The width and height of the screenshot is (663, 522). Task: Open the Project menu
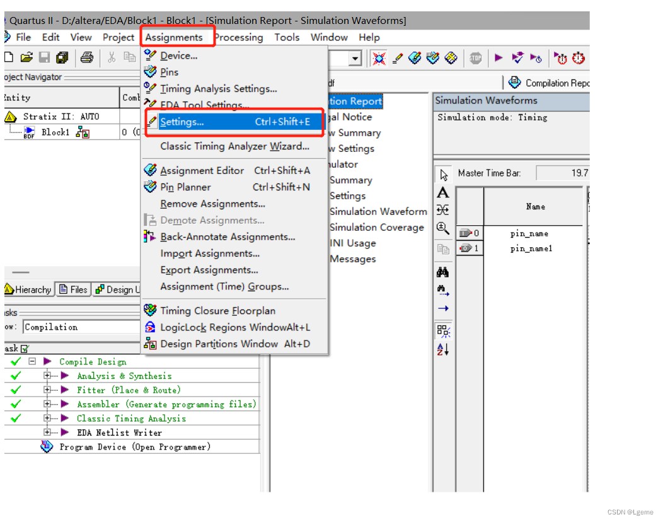[118, 37]
